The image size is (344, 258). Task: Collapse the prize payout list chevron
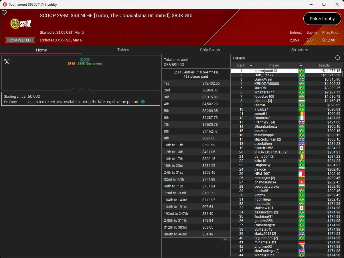pos(225,239)
